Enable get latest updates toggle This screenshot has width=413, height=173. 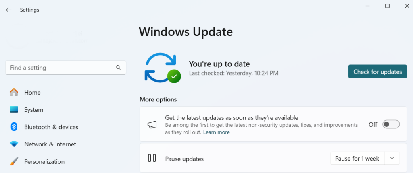point(391,124)
